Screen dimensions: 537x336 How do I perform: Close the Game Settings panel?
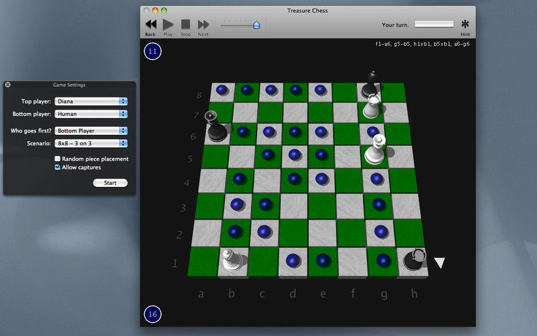point(7,85)
